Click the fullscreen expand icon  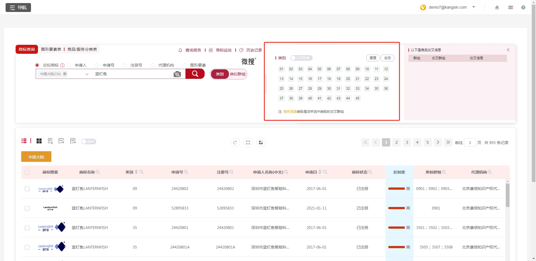tap(248, 143)
